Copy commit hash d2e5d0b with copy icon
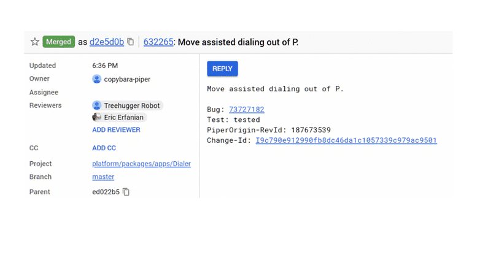 [130, 42]
